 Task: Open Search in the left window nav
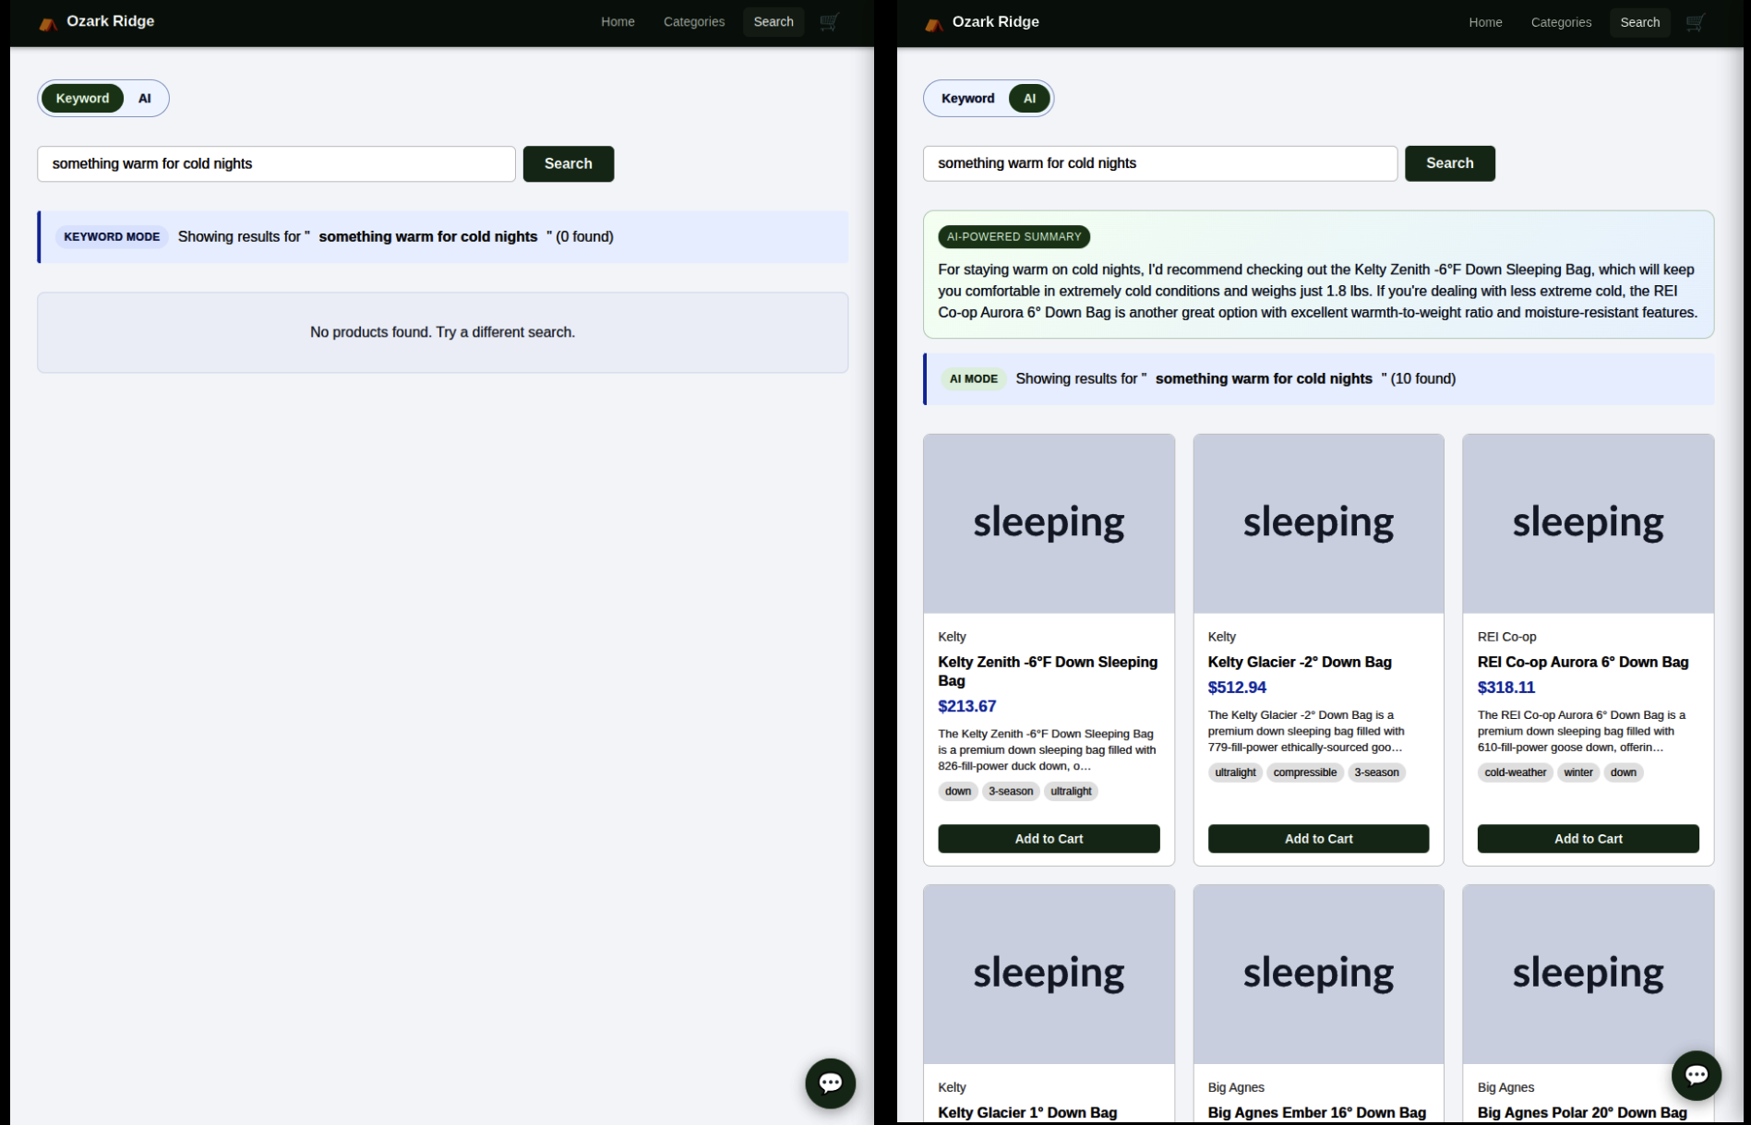774,22
